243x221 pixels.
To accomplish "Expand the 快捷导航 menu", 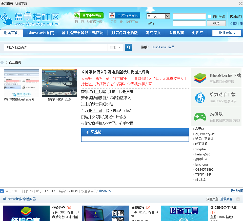I will click(227, 33).
